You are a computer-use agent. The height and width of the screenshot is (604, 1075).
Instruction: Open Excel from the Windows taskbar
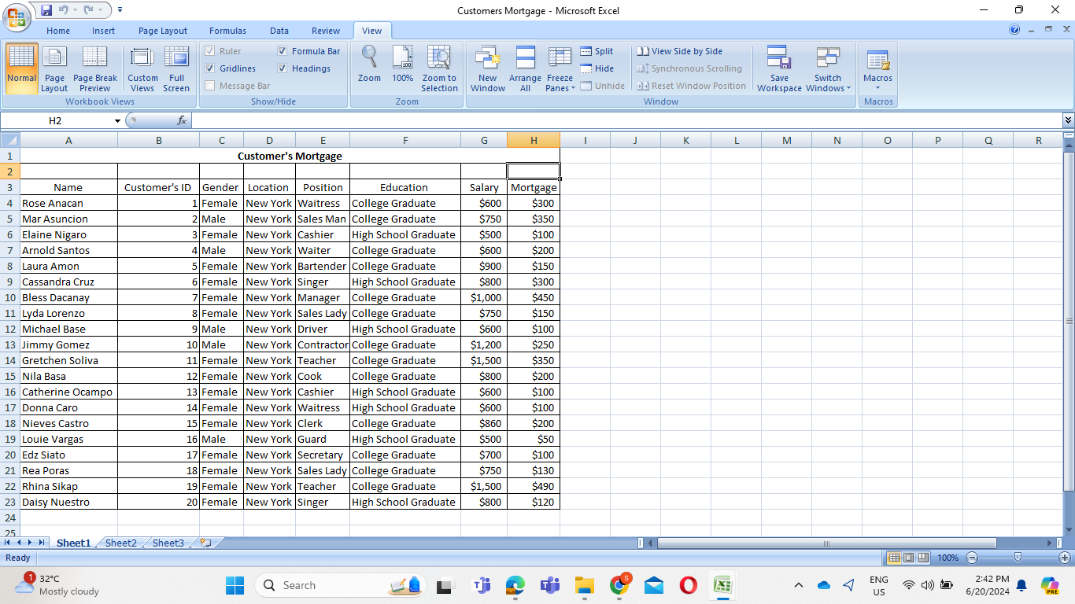[723, 585]
